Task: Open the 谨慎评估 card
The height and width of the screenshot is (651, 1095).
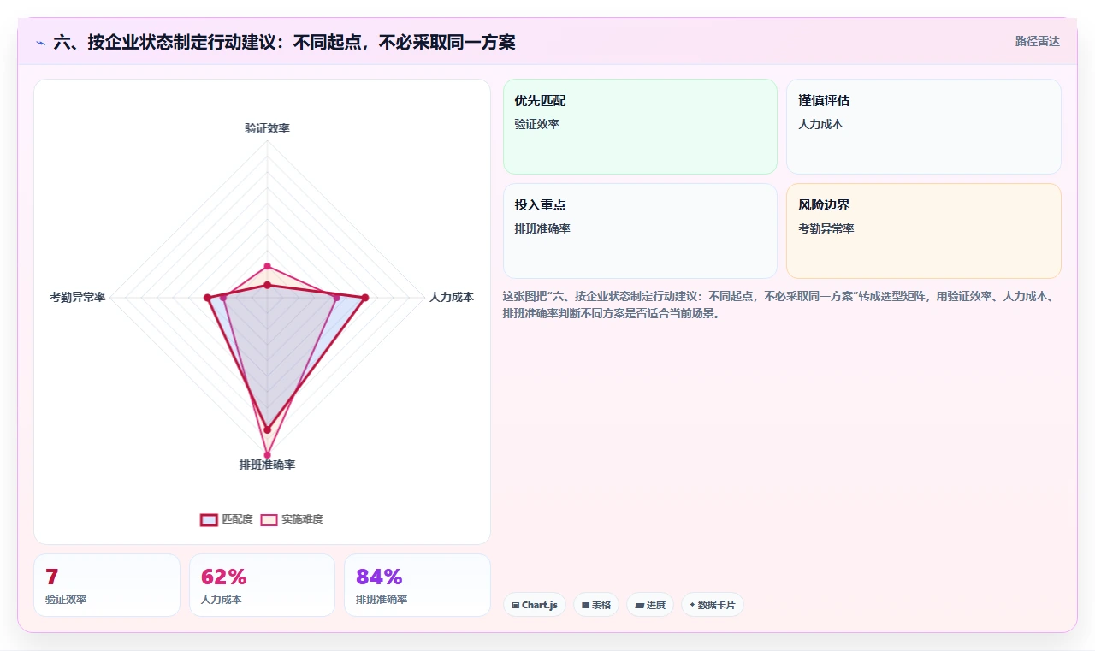Action: pos(924,127)
